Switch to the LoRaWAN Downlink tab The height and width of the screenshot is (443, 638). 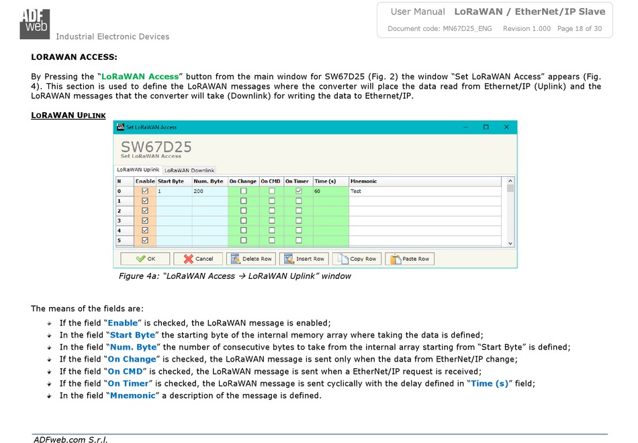(189, 171)
